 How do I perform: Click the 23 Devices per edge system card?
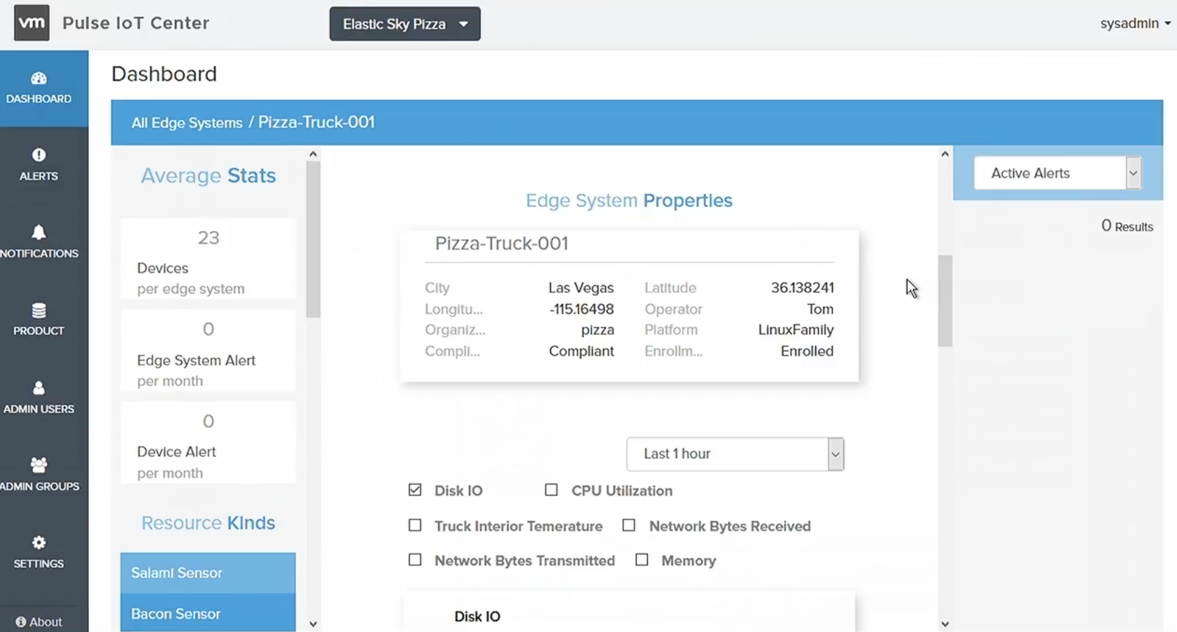[x=208, y=259]
